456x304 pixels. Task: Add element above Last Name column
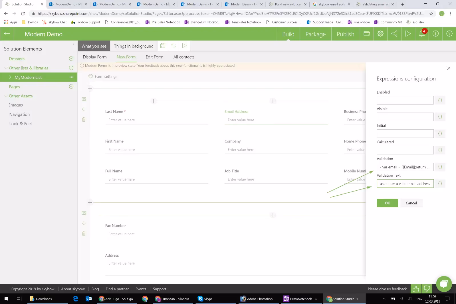tap(154, 101)
